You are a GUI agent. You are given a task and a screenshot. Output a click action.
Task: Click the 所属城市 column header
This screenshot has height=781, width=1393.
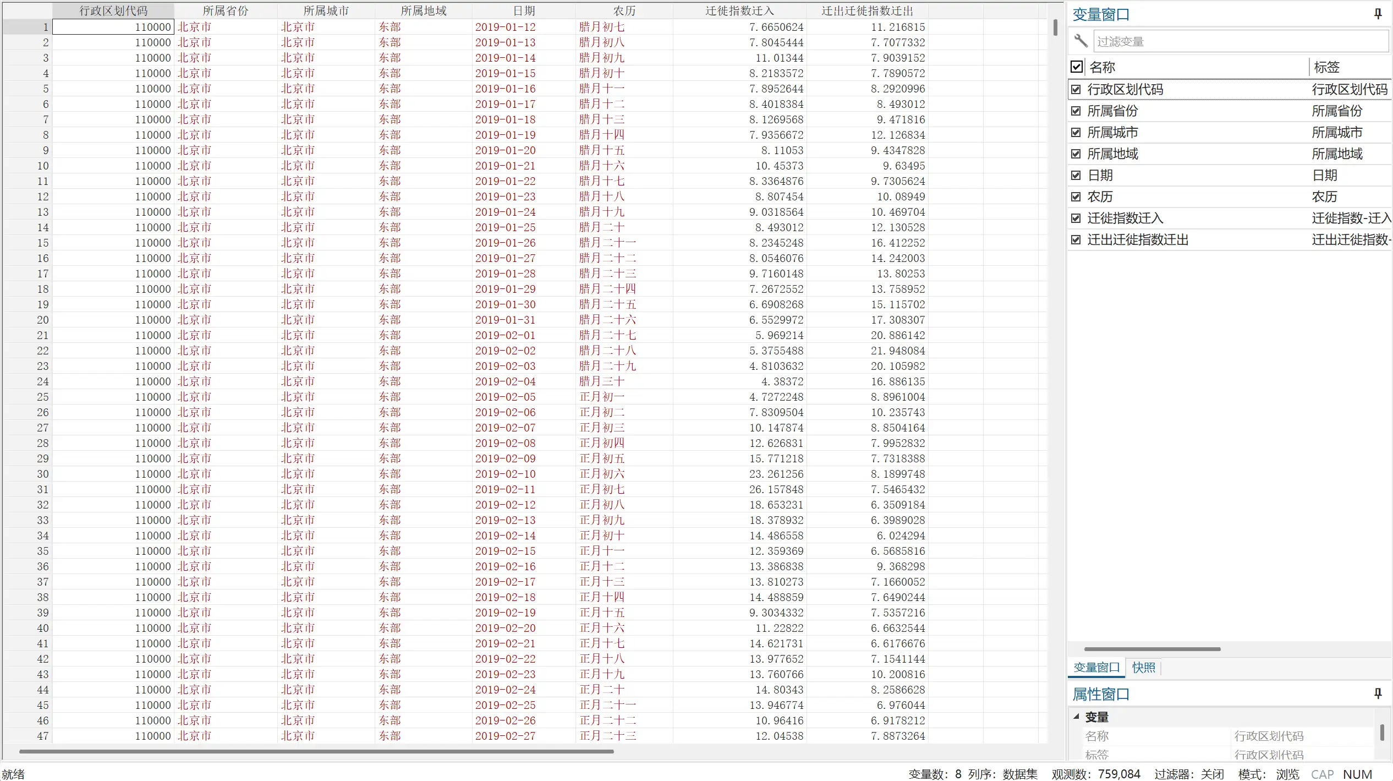(x=326, y=10)
